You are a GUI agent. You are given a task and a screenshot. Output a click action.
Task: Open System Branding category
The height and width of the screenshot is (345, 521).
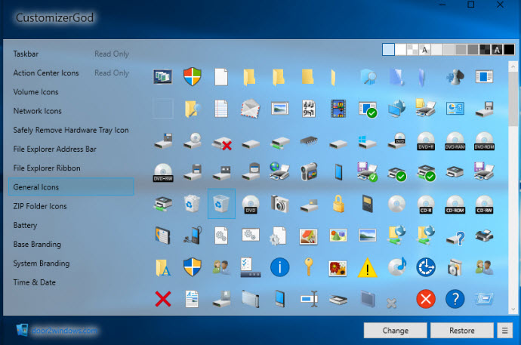(x=42, y=263)
